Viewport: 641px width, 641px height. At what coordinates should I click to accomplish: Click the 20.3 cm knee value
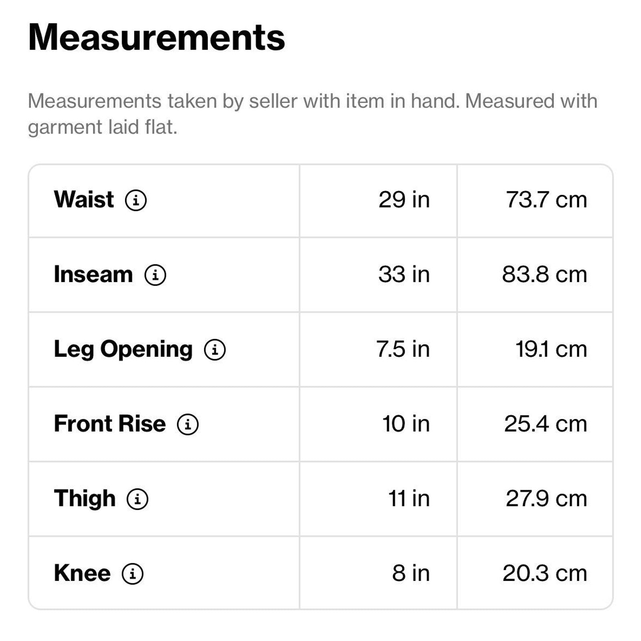pyautogui.click(x=544, y=573)
